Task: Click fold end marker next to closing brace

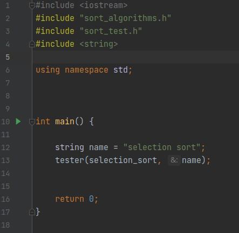Action: 32,212
